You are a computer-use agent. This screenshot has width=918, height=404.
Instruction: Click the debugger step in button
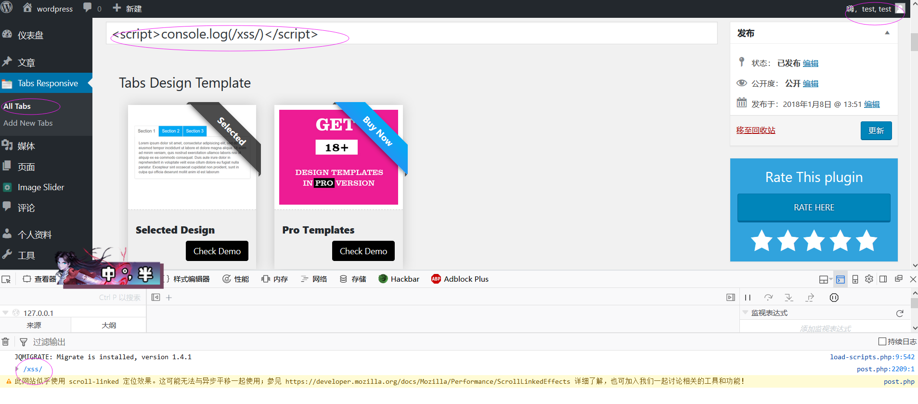pos(789,298)
